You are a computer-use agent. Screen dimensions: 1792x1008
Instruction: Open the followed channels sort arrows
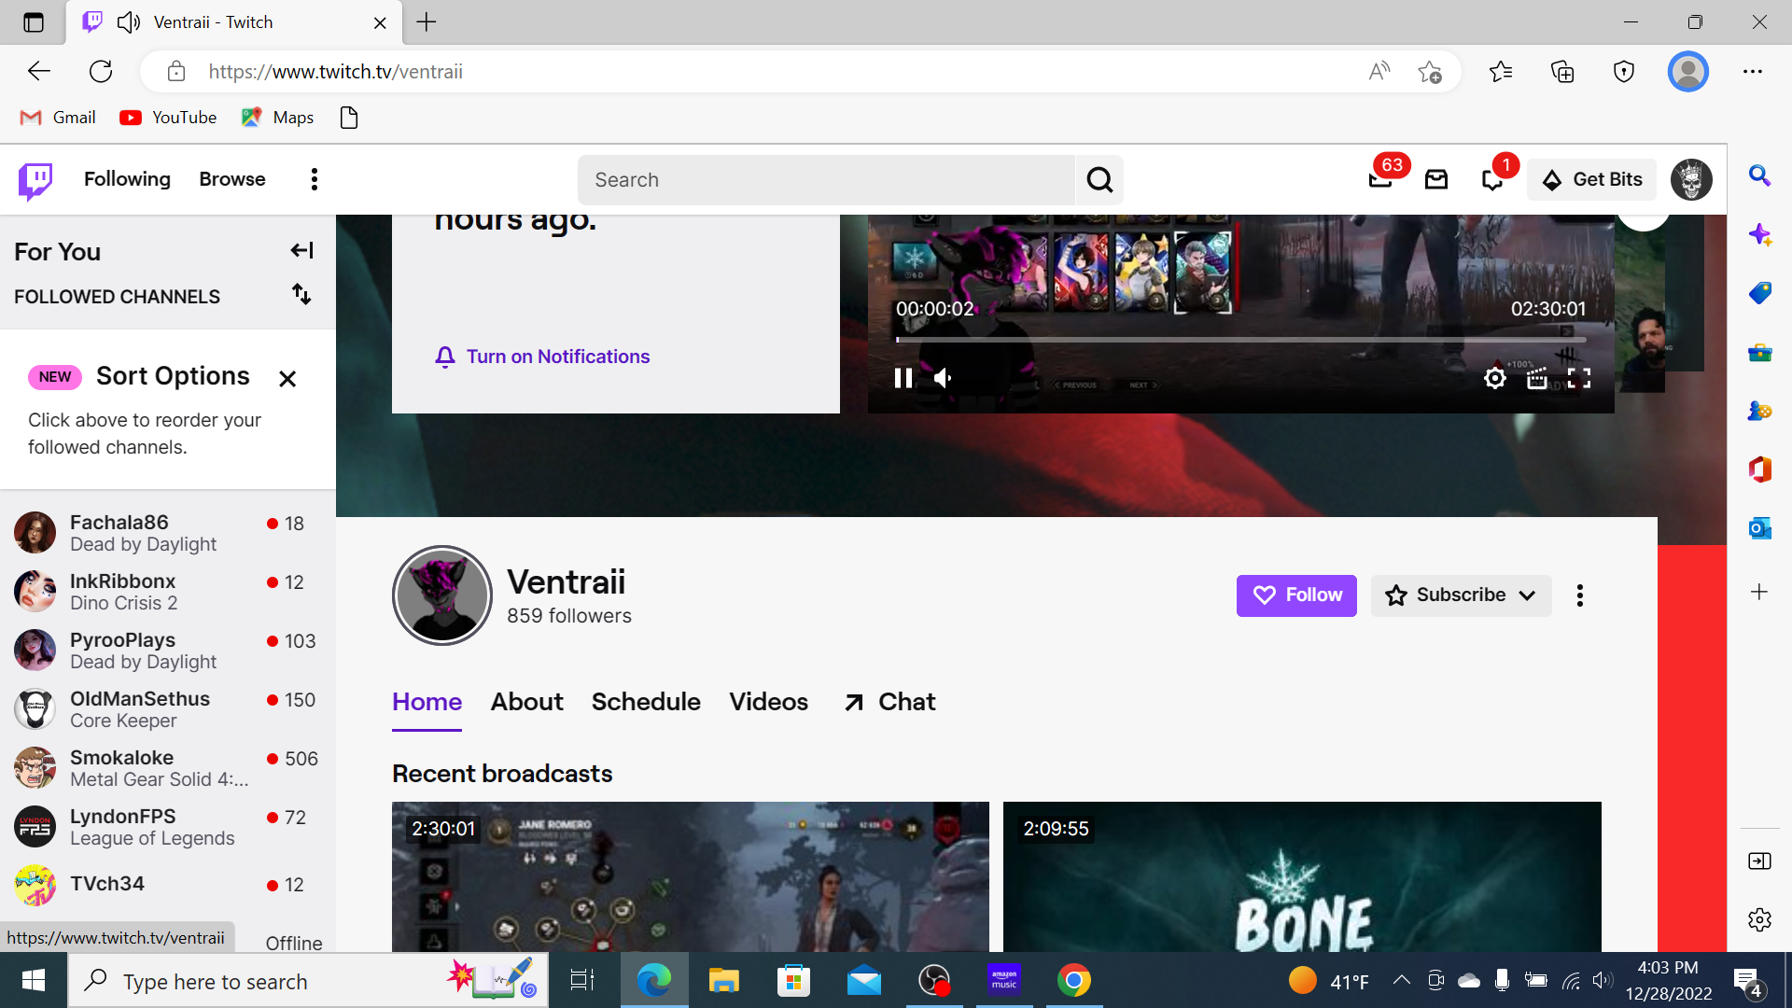pyautogui.click(x=301, y=294)
